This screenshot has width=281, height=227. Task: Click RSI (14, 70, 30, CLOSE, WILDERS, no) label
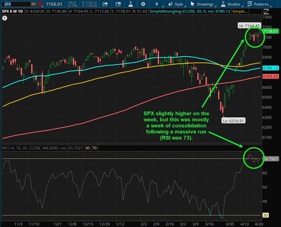coord(34,148)
